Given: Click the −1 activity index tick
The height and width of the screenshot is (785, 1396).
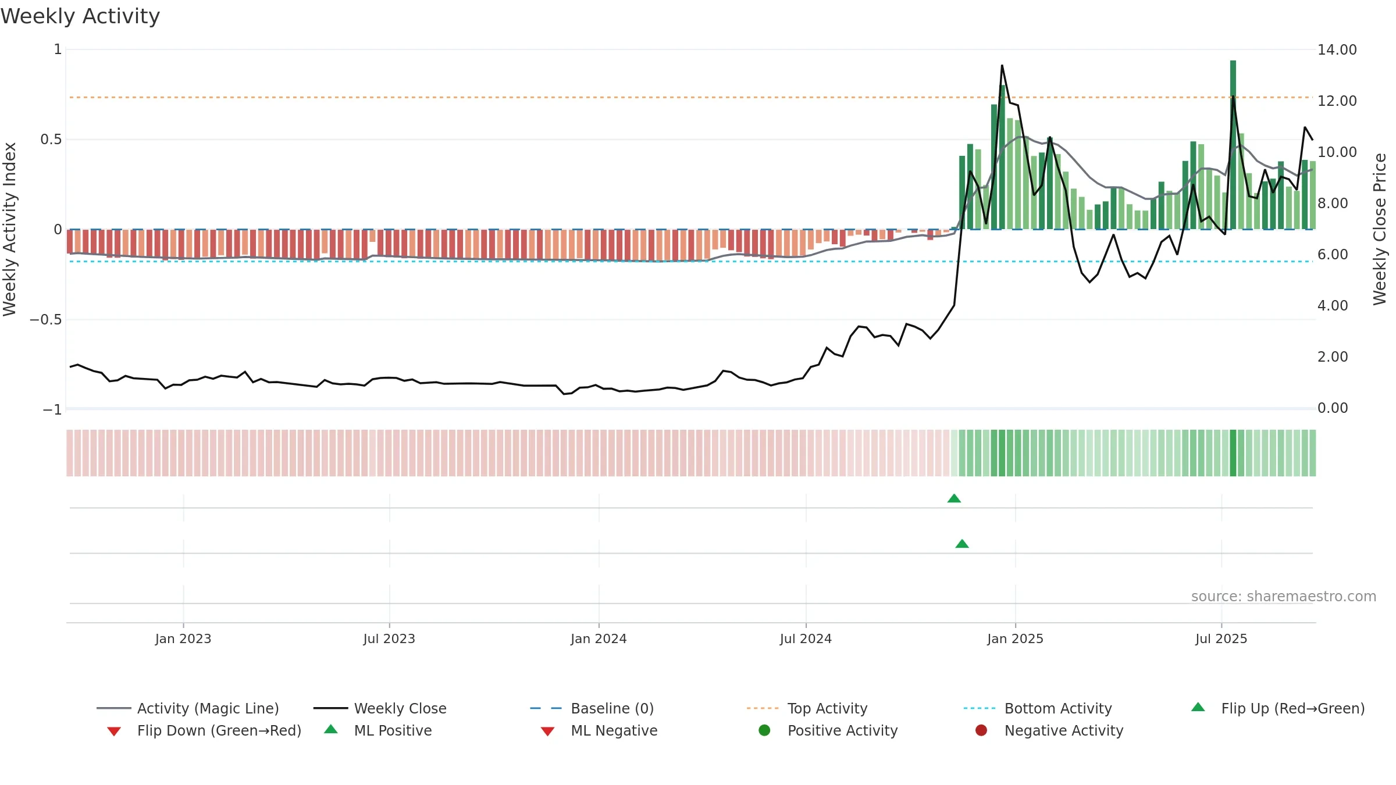Looking at the screenshot, I should [52, 410].
